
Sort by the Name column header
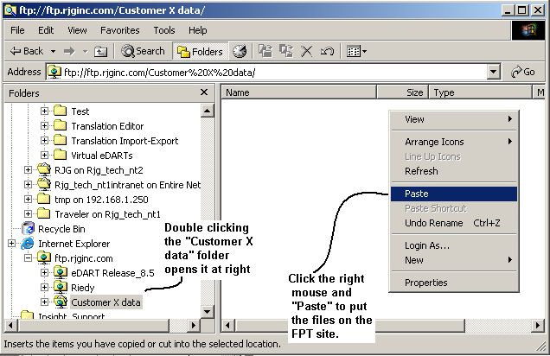299,92
